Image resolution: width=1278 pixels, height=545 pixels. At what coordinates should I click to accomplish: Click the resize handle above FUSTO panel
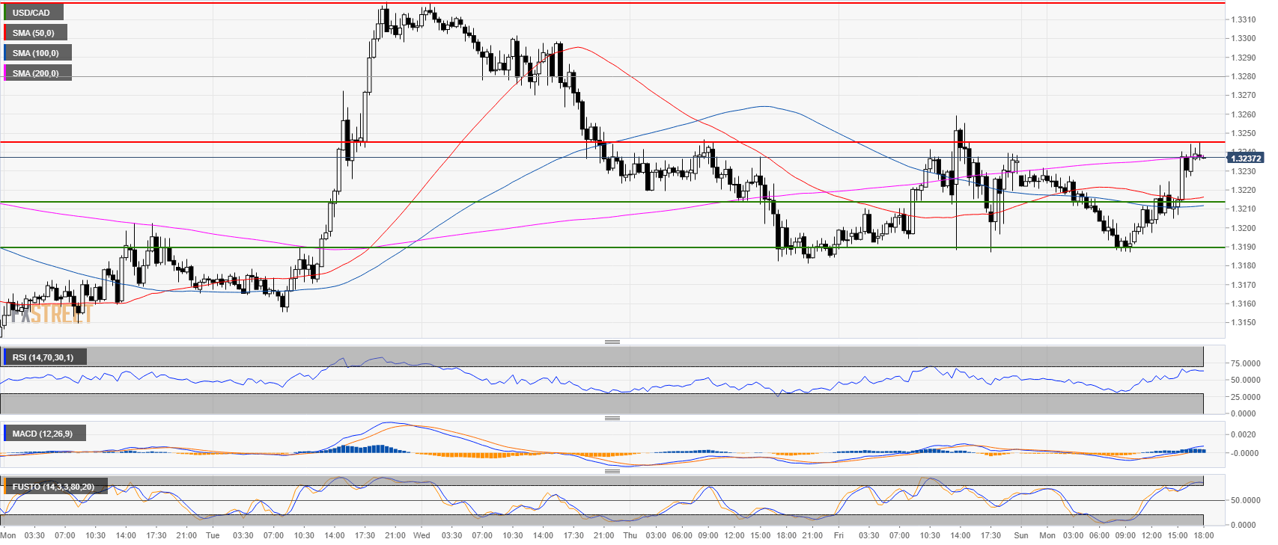tap(612, 471)
